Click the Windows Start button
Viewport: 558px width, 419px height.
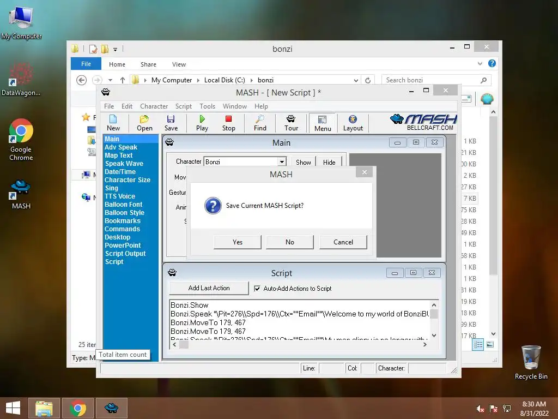(13, 408)
